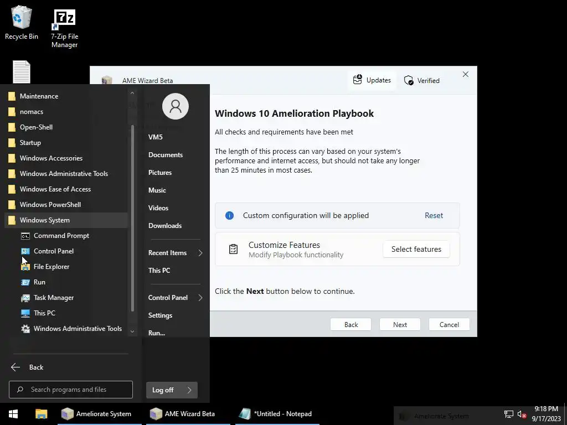Click the Customize Features clipboard icon
This screenshot has width=567, height=425.
point(233,249)
